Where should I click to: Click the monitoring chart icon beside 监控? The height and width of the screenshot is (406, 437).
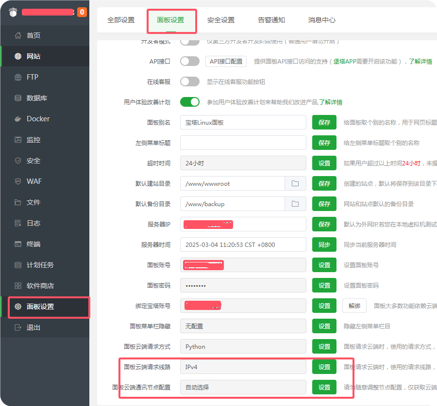point(18,140)
